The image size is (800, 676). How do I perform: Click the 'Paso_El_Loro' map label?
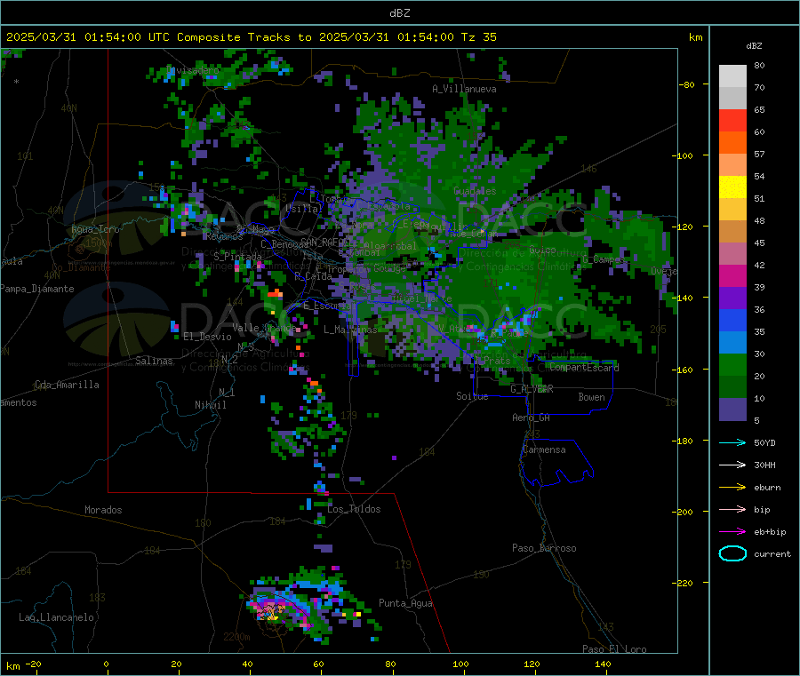tap(614, 649)
